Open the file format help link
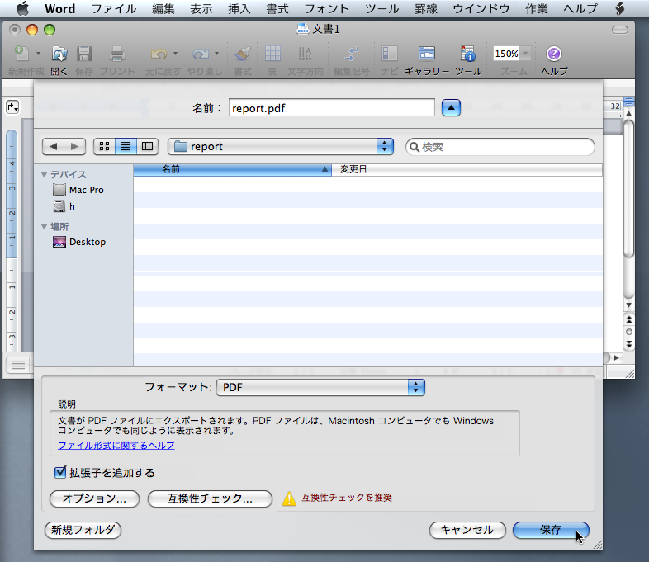The width and height of the screenshot is (649, 562). [x=116, y=445]
